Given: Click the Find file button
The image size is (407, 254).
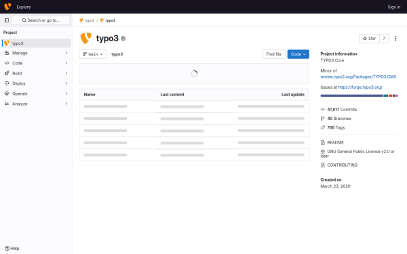Looking at the screenshot, I should (x=274, y=54).
